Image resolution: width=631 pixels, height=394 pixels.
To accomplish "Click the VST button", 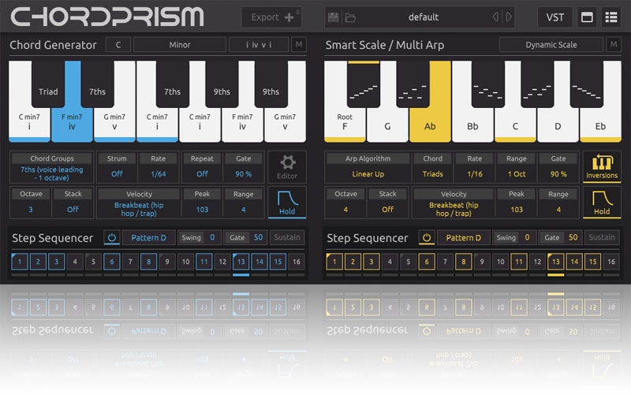I will click(555, 17).
